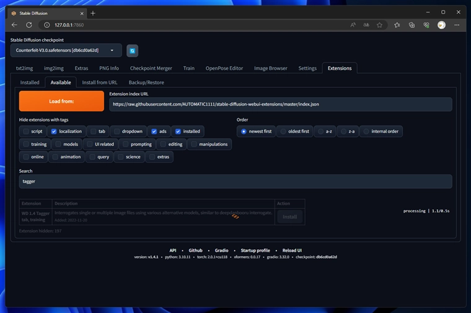Check the extras tag checkbox

(x=152, y=156)
